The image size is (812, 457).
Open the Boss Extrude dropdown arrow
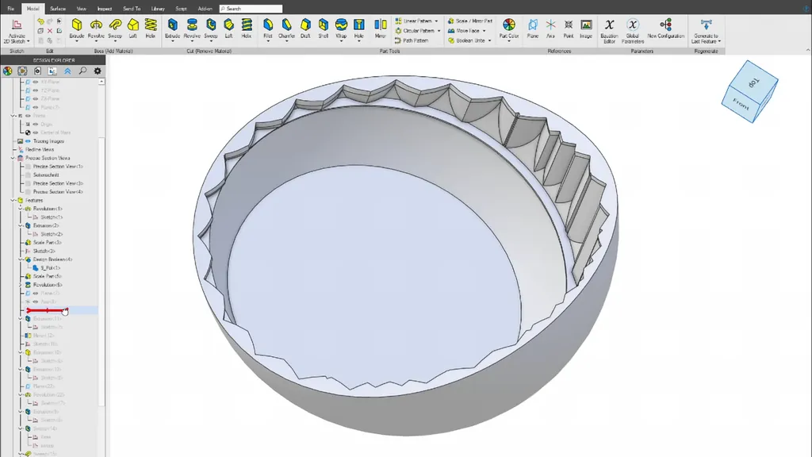click(77, 41)
